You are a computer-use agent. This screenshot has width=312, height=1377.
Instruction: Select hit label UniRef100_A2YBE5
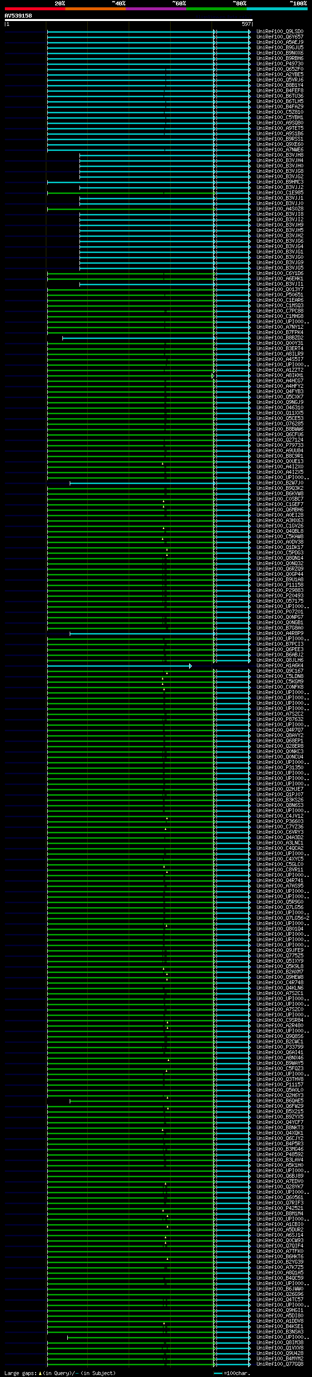[x=279, y=74]
